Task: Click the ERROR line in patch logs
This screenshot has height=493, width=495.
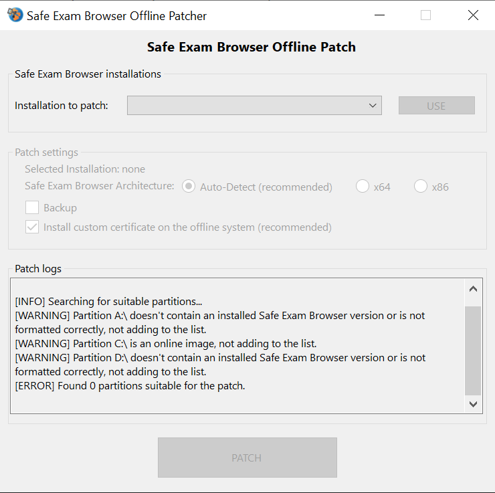Action: pyautogui.click(x=130, y=386)
